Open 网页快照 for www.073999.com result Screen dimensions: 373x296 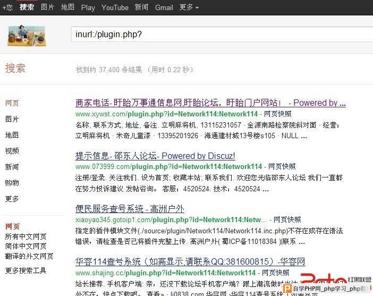click(282, 166)
